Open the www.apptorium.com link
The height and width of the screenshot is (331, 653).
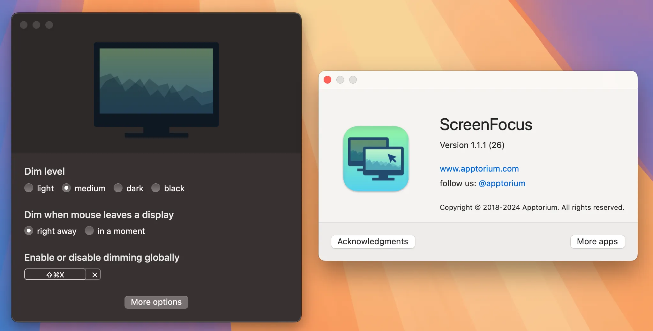point(479,169)
